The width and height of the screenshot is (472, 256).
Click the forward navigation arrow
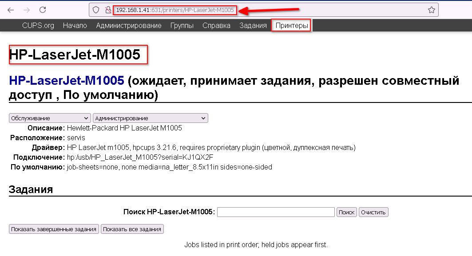pos(26,9)
